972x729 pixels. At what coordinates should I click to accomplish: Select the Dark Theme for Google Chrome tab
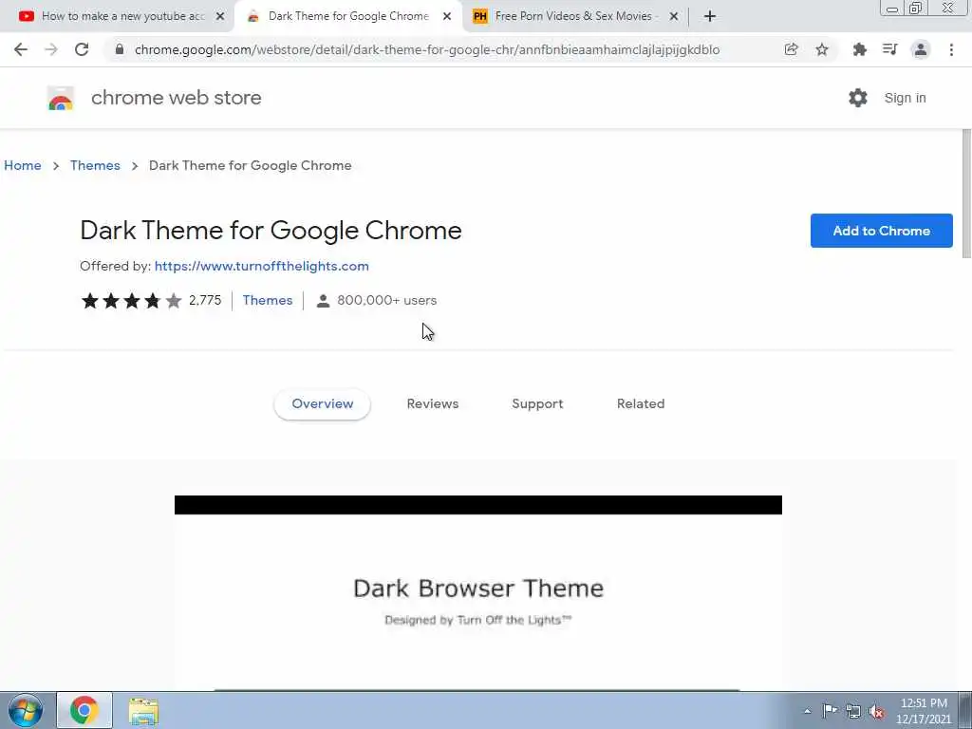pyautogui.click(x=347, y=16)
